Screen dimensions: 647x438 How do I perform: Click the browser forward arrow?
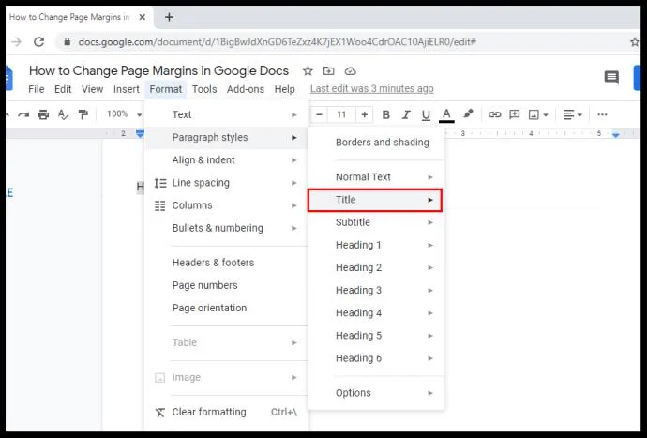pyautogui.click(x=16, y=41)
